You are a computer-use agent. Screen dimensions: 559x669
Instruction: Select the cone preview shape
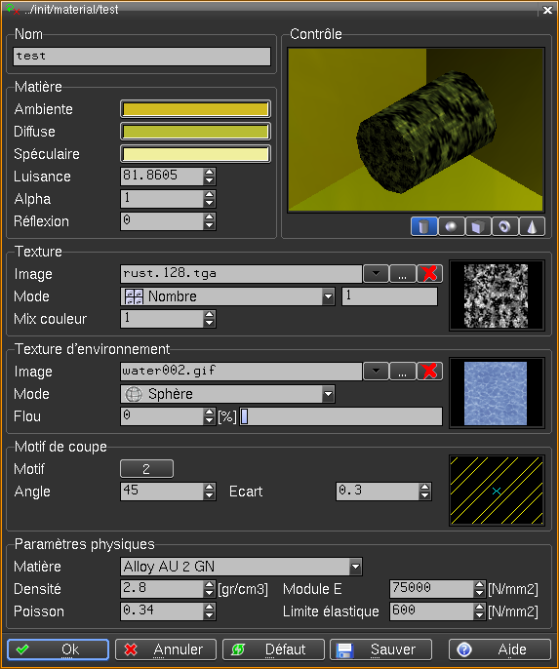pyautogui.click(x=532, y=226)
